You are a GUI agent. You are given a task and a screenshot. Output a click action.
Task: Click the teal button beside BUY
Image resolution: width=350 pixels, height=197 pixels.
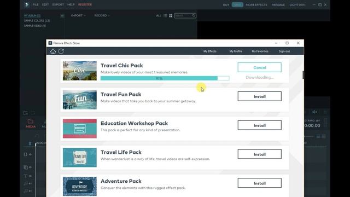point(237,5)
